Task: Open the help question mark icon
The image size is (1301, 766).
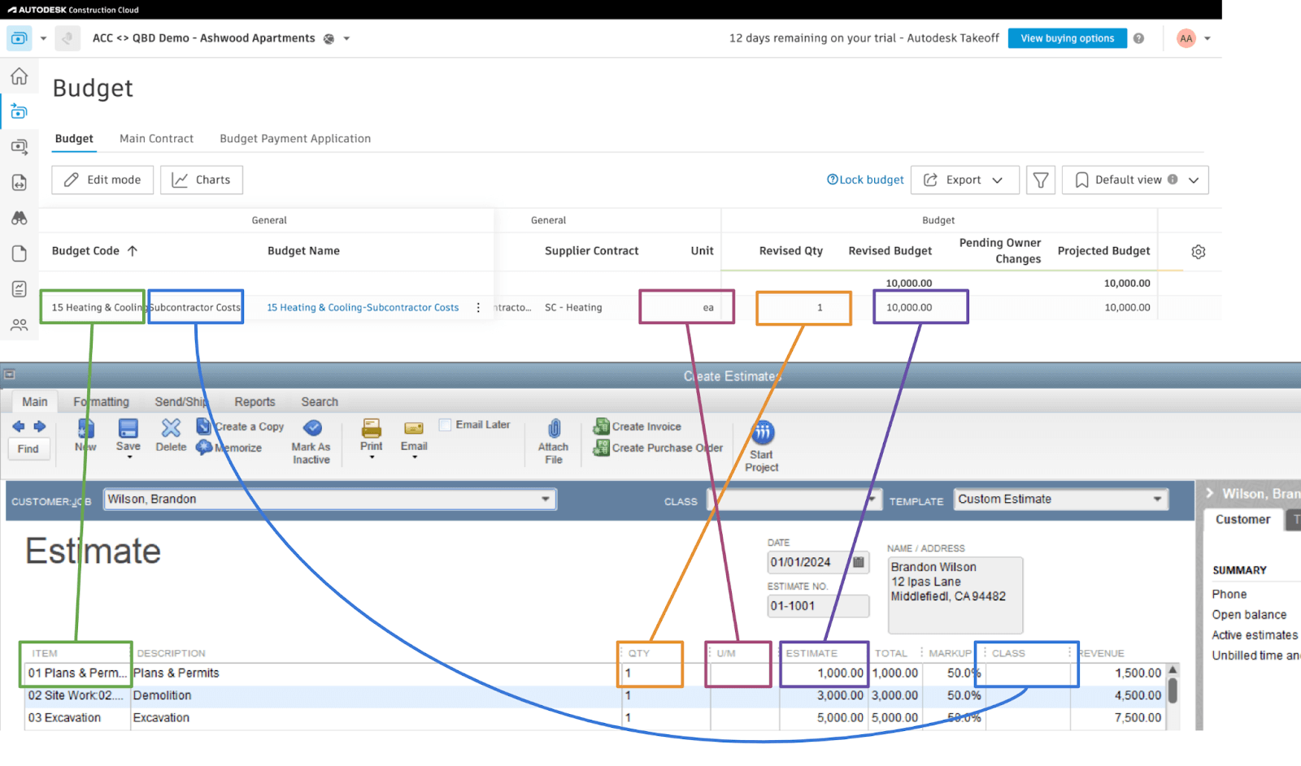Action: 1138,38
